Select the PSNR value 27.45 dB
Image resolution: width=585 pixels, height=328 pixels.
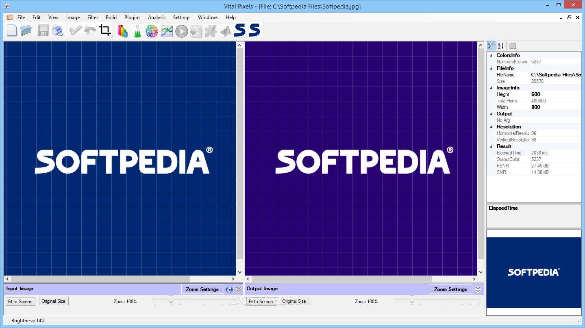(x=540, y=166)
